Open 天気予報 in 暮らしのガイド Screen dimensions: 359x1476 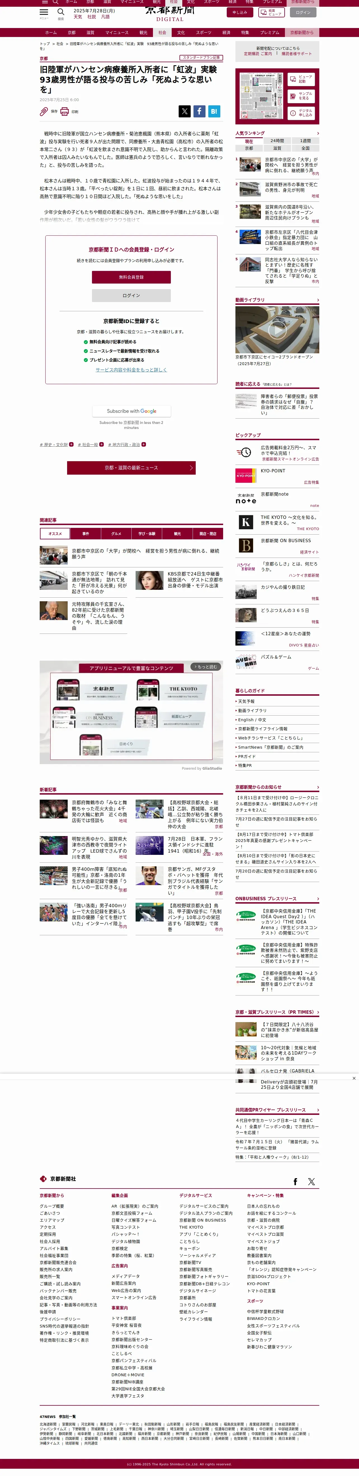246,701
